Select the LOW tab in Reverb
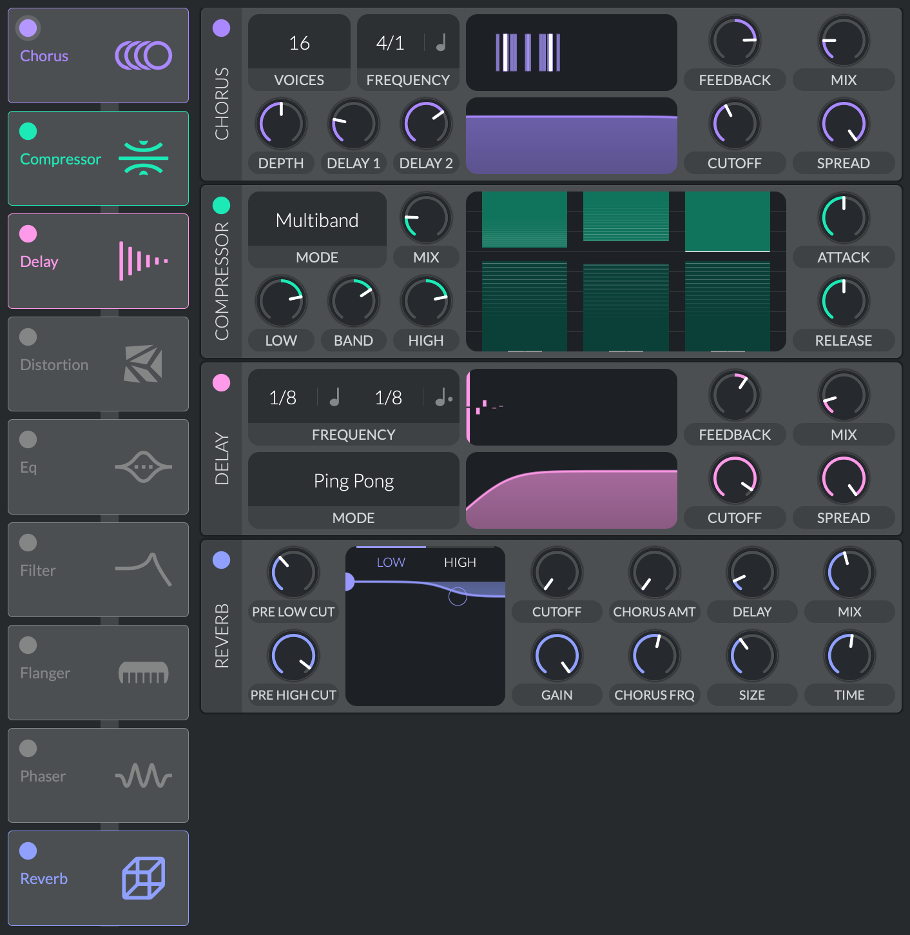Screen dimensions: 910x935 (391, 562)
